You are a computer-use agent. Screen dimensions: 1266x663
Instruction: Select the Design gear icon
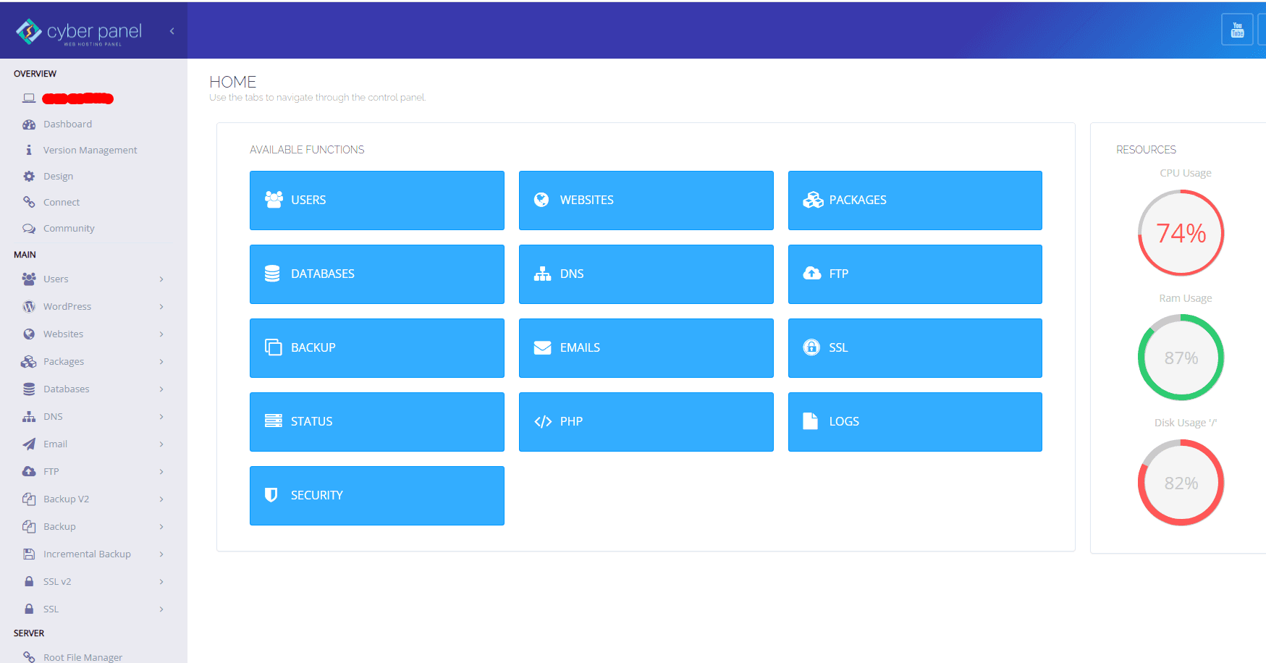[x=29, y=176]
